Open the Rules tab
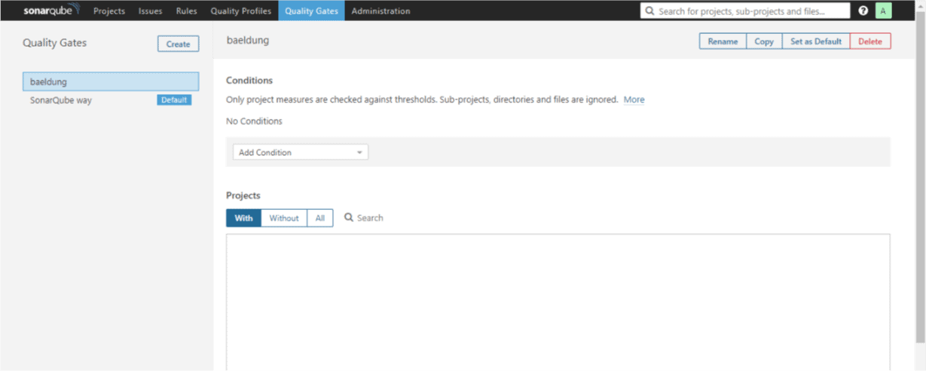The image size is (926, 371). pyautogui.click(x=186, y=11)
